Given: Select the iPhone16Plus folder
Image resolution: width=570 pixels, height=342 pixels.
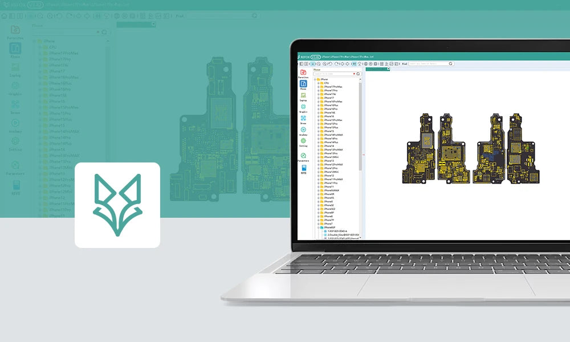Looking at the screenshot, I should pyautogui.click(x=330, y=105).
